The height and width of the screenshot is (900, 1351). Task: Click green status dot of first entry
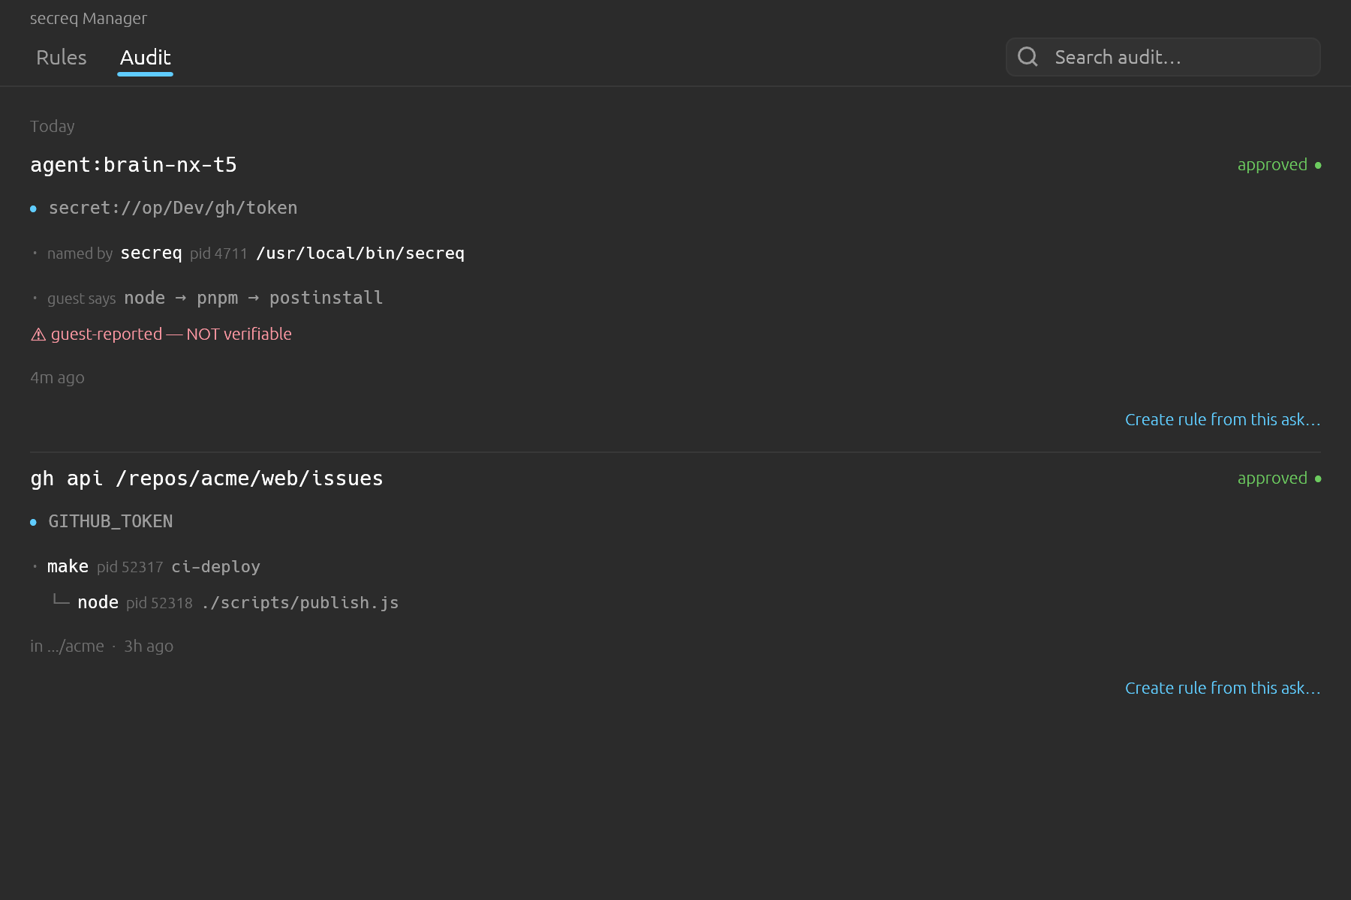(x=1318, y=165)
